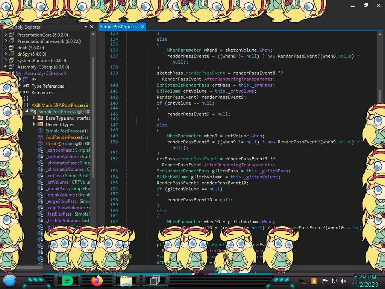Launch Firefox from the taskbar
This screenshot has width=385, height=289.
[x=97, y=280]
